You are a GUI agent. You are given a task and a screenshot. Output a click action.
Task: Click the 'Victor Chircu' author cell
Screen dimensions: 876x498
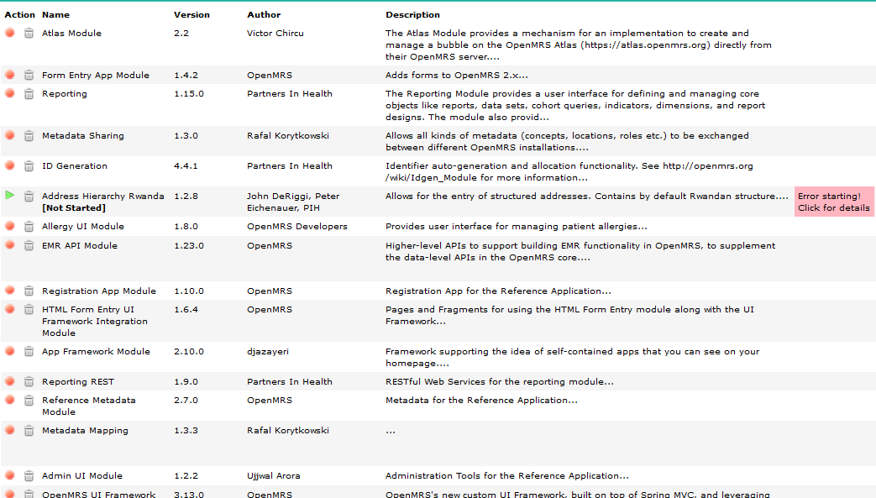pos(275,33)
